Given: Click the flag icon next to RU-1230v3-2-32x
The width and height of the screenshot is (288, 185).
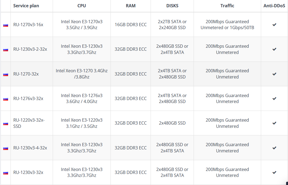Looking at the screenshot, I should (6, 50).
